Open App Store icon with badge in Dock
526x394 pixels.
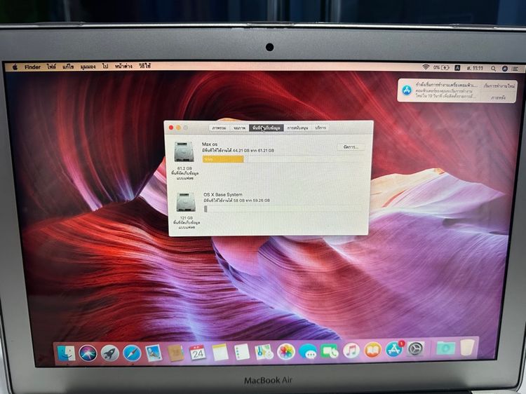[394, 349]
